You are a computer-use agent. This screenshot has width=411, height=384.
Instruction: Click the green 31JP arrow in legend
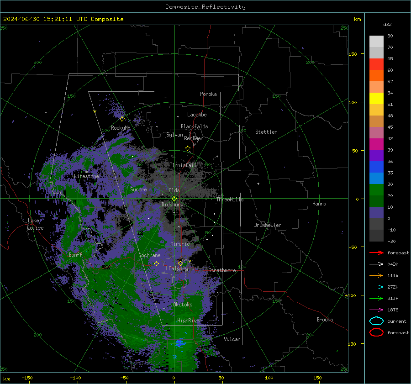click(x=376, y=298)
